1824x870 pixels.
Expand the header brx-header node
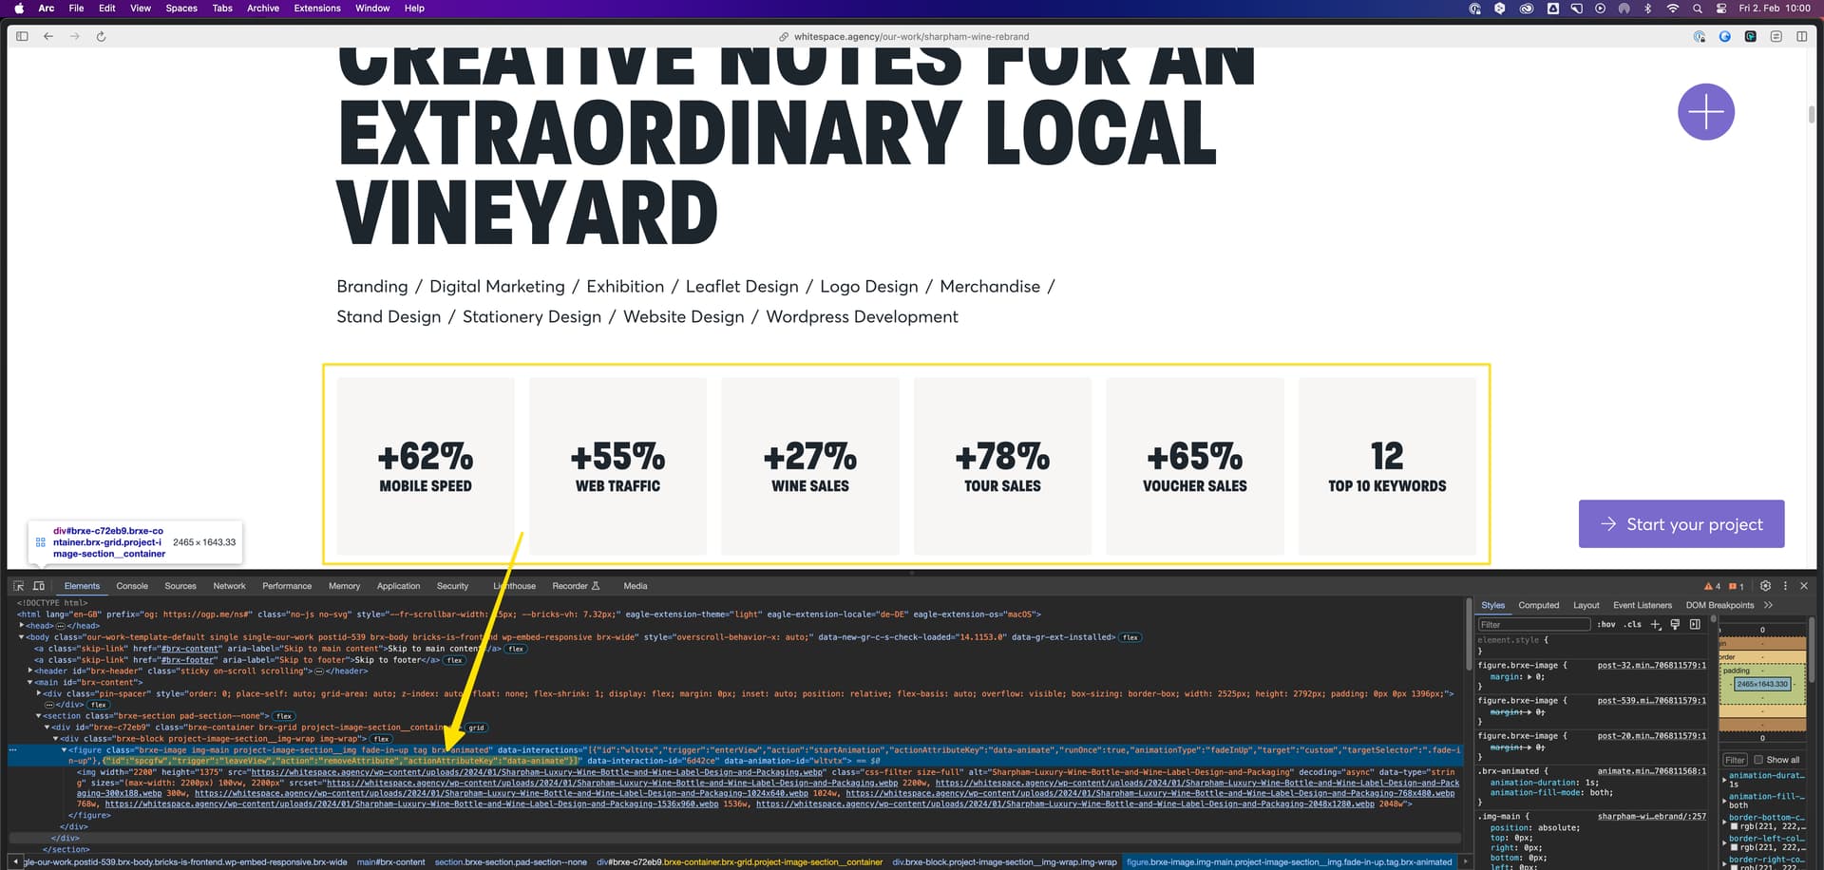coord(30,671)
